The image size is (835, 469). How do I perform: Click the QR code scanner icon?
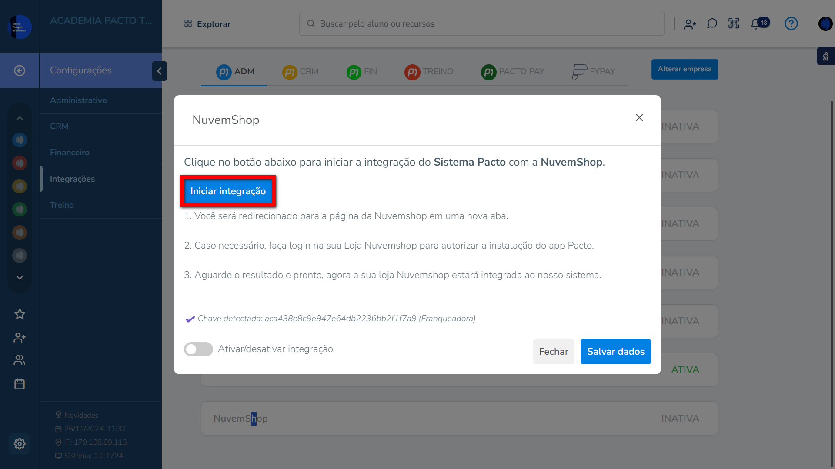click(x=734, y=23)
